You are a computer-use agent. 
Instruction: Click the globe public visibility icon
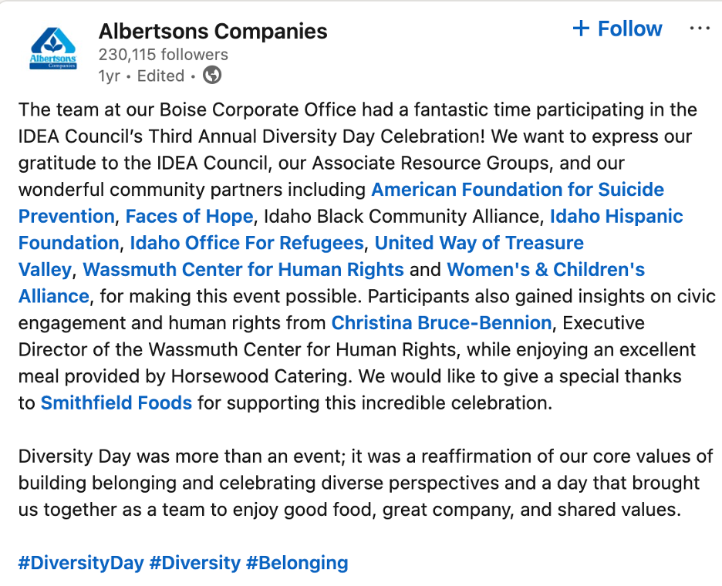212,75
